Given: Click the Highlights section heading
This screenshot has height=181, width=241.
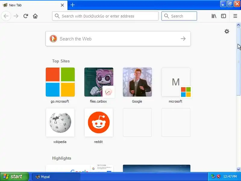Looking at the screenshot, I should point(62,158).
